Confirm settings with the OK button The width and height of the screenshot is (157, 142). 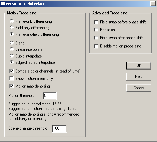139,65
